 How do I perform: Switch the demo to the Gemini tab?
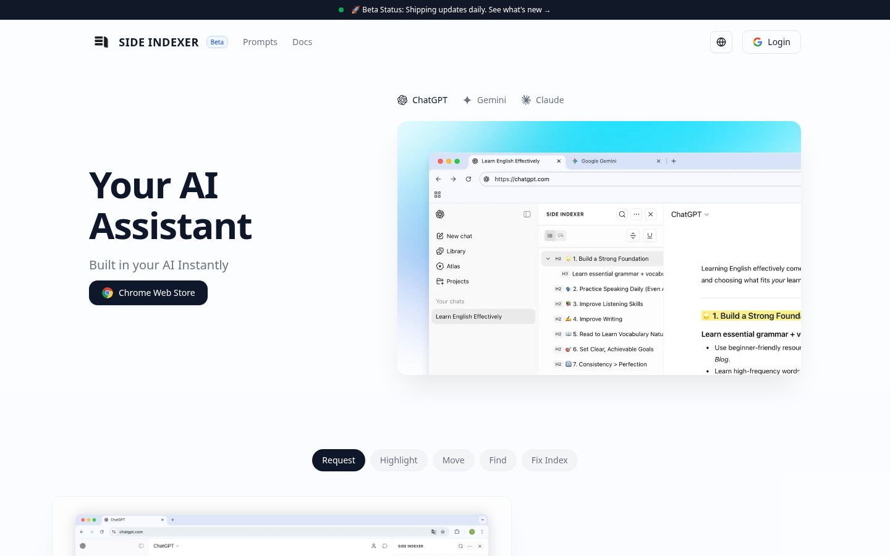click(x=485, y=100)
